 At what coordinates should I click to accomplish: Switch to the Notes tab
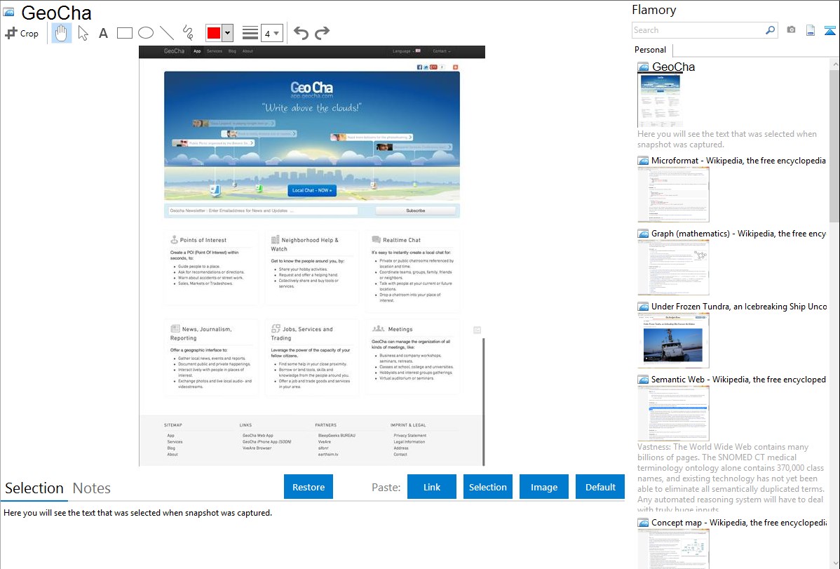(92, 488)
